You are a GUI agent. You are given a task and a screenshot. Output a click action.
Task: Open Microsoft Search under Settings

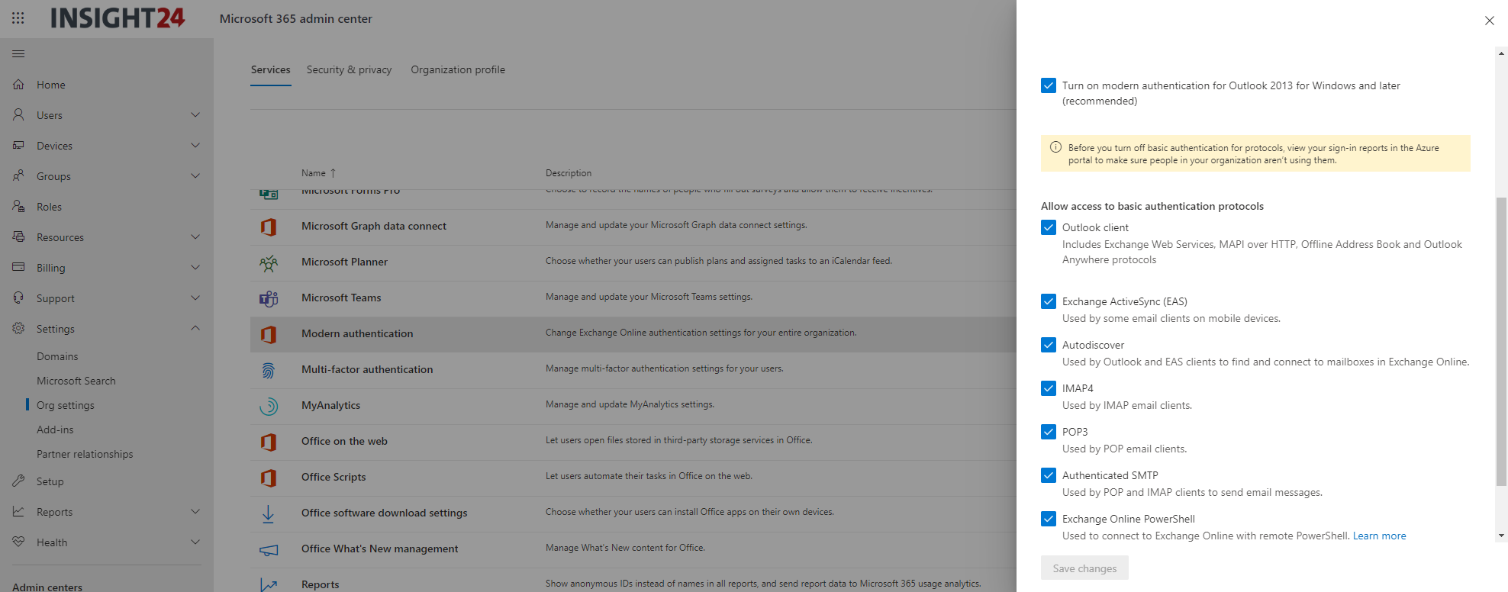point(76,381)
